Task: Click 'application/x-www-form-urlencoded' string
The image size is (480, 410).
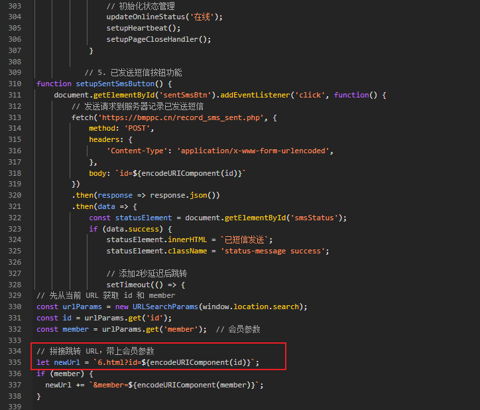Action: point(253,151)
